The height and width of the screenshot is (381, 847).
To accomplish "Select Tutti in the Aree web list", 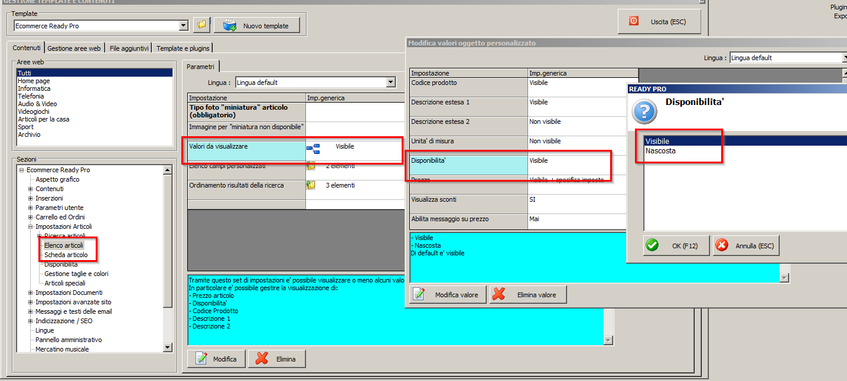I will tap(95, 73).
